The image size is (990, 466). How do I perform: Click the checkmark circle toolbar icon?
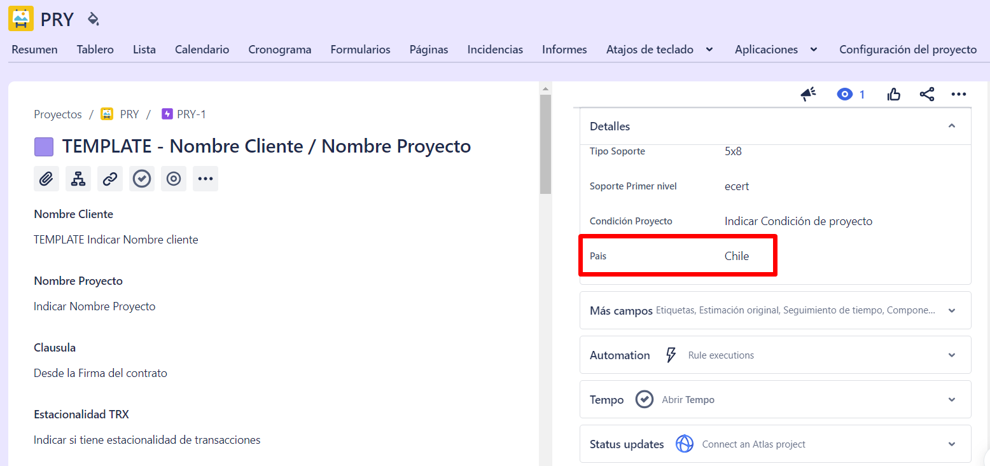pyautogui.click(x=142, y=179)
